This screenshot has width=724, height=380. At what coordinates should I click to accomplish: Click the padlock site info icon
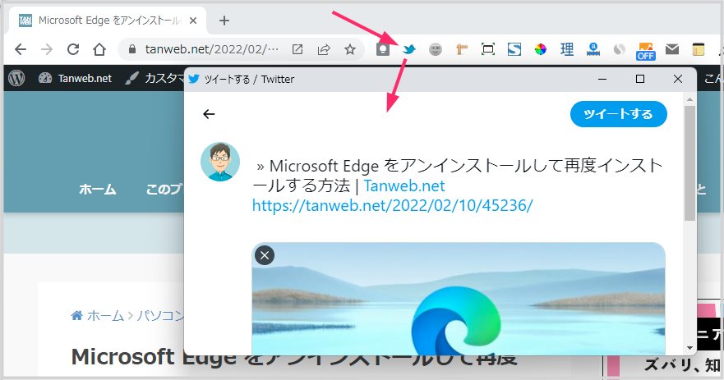click(132, 49)
